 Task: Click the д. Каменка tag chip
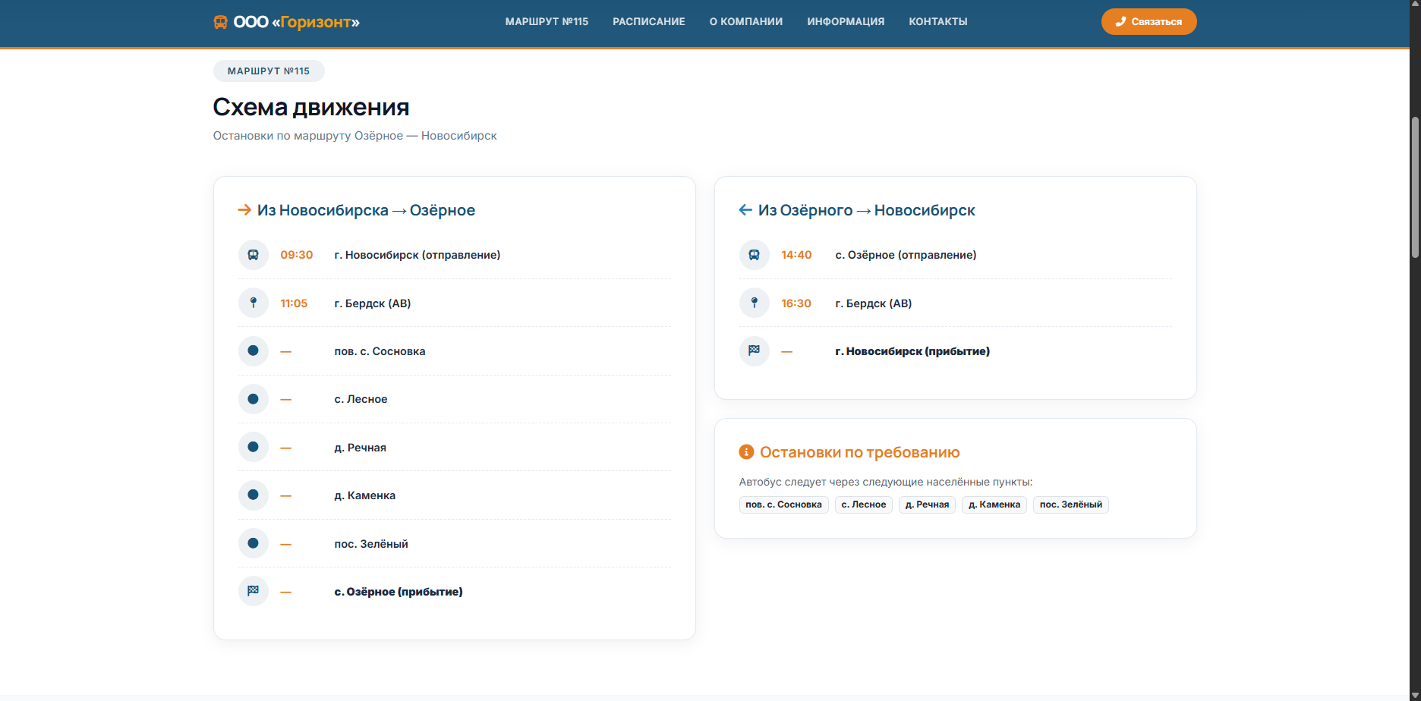994,505
